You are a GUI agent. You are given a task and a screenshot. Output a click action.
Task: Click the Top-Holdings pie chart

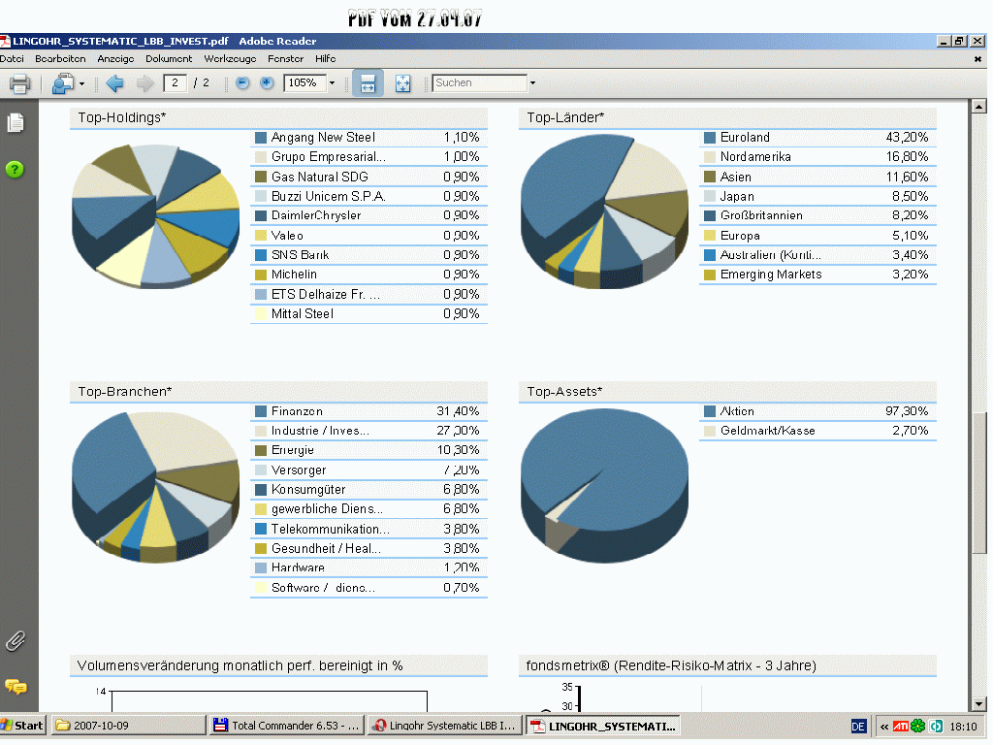pyautogui.click(x=156, y=216)
